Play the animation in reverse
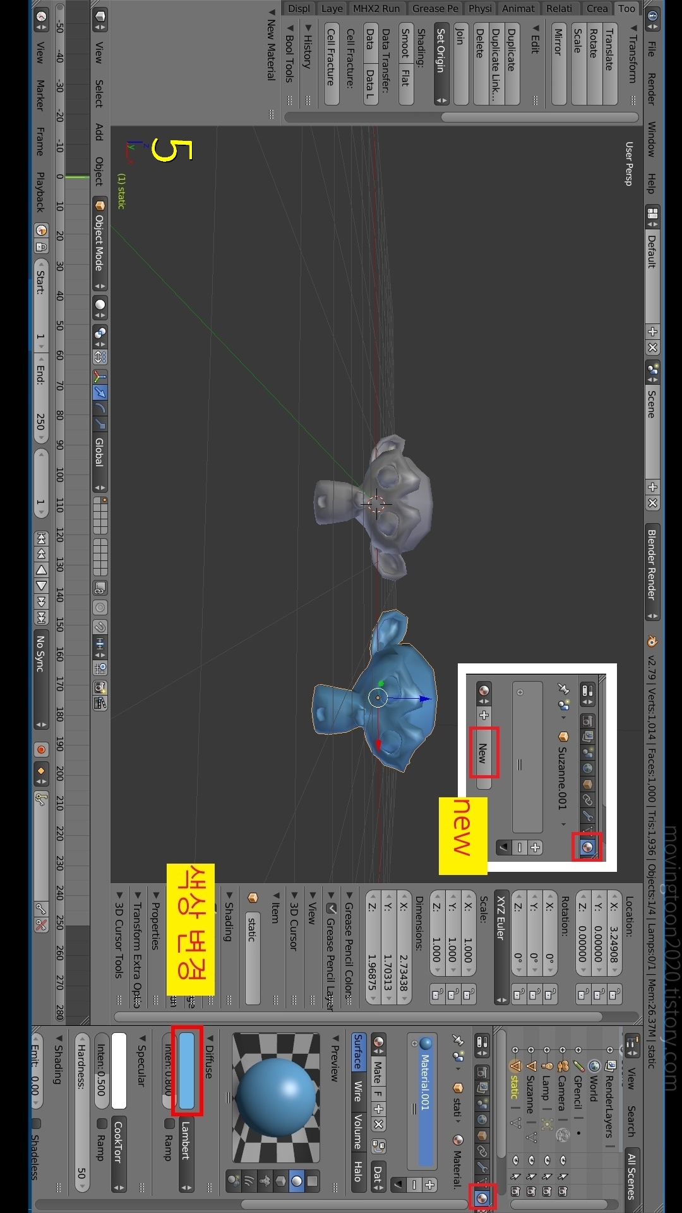The image size is (682, 1213). point(41,570)
